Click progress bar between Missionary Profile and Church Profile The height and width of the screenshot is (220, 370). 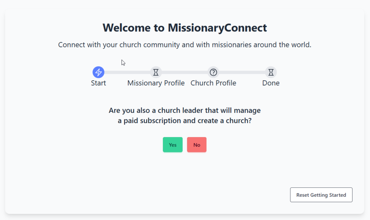[x=184, y=72]
